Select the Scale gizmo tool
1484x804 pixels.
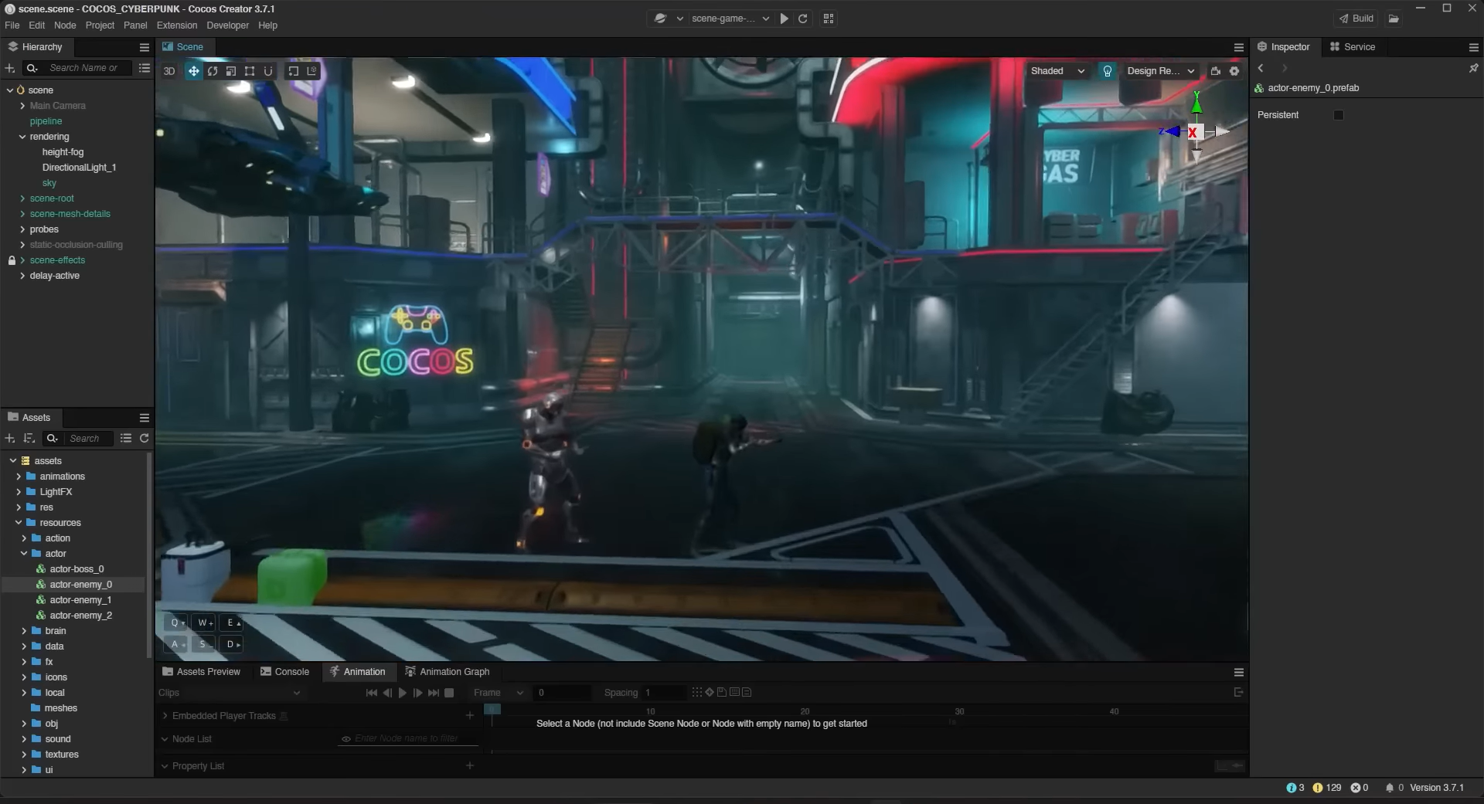click(x=231, y=71)
